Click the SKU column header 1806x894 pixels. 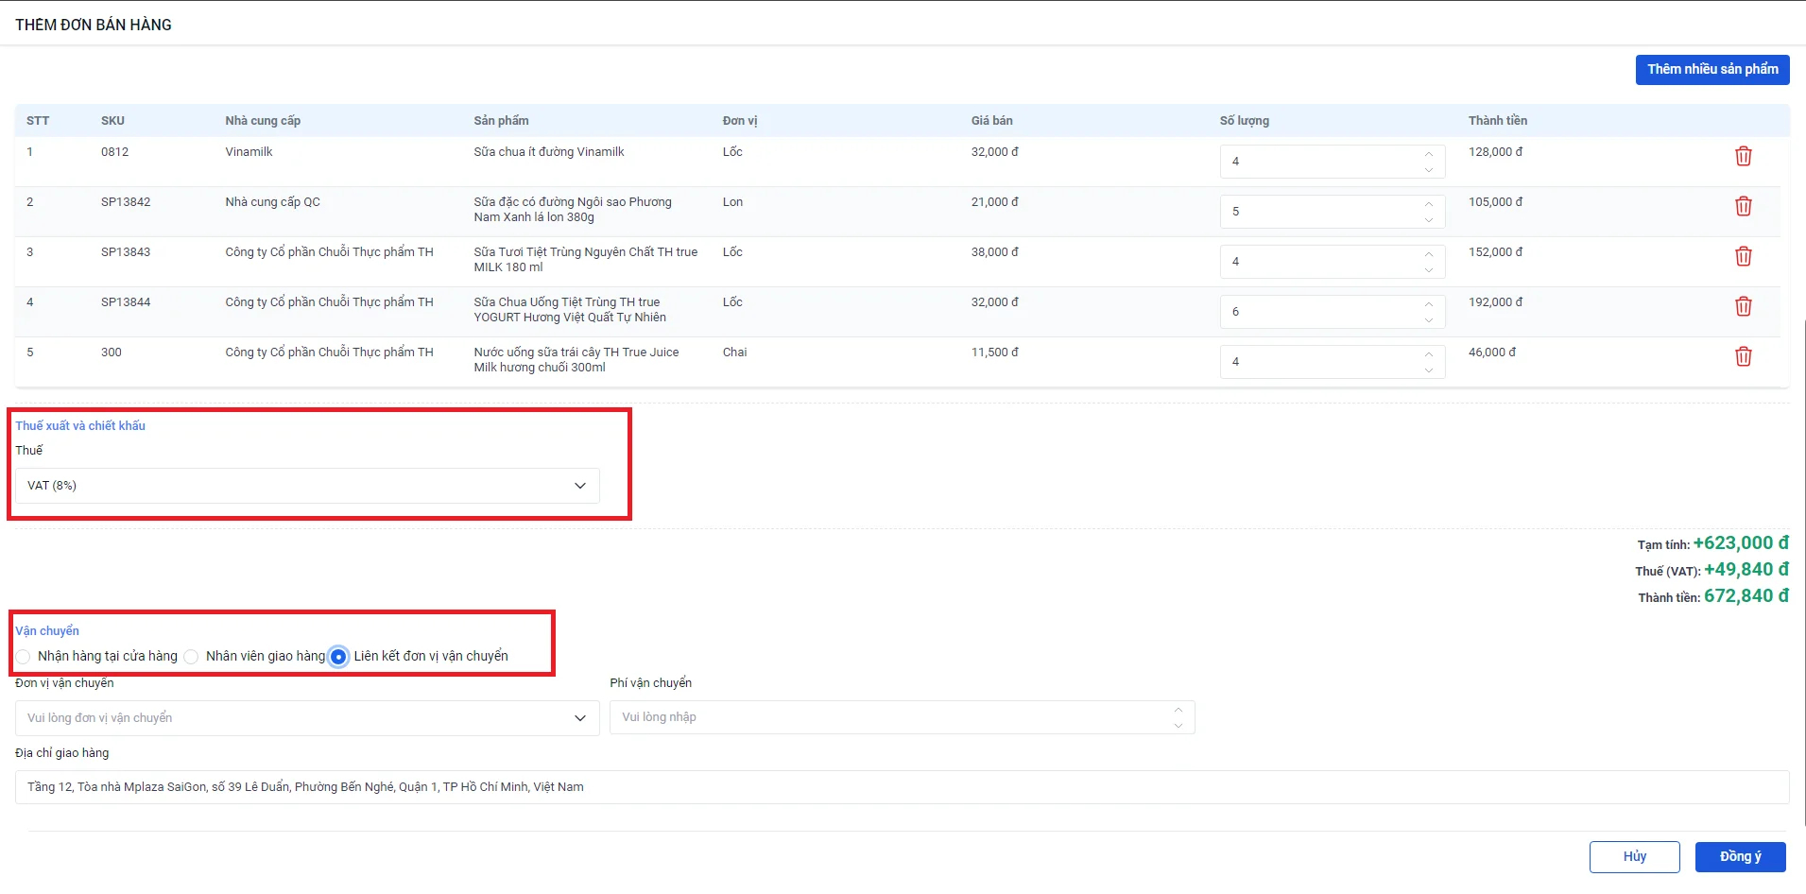coord(112,121)
